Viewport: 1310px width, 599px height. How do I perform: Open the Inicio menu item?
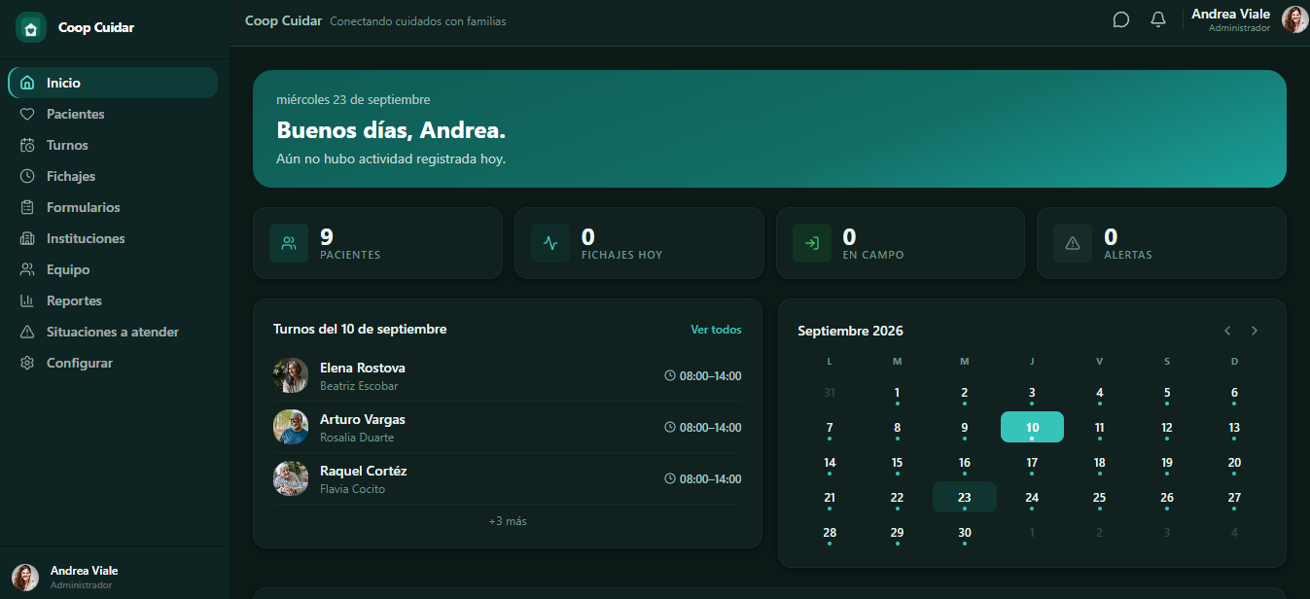pos(113,83)
